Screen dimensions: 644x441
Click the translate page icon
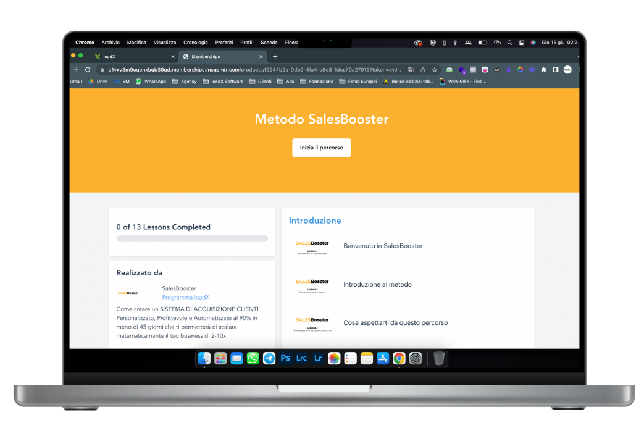tap(411, 70)
